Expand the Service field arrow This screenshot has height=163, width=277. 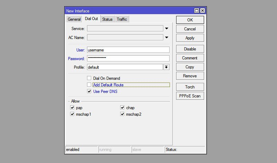(x=166, y=28)
